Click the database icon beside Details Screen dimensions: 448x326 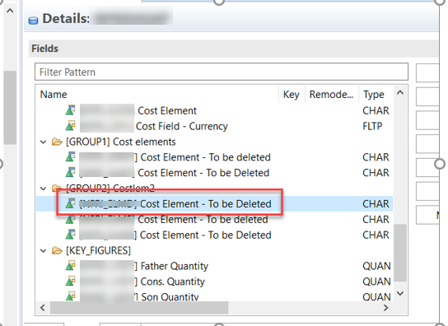pyautogui.click(x=33, y=21)
